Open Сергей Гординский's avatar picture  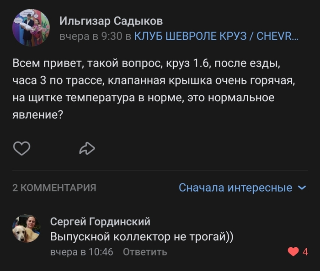(x=26, y=228)
